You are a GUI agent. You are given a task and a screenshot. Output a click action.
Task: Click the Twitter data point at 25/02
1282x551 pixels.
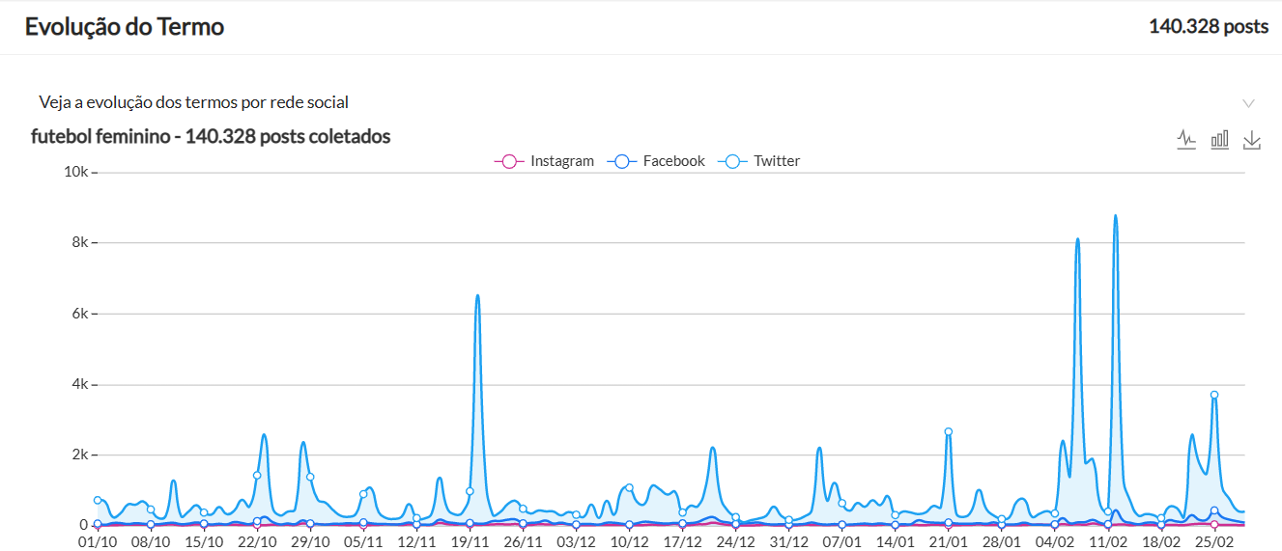(1214, 395)
